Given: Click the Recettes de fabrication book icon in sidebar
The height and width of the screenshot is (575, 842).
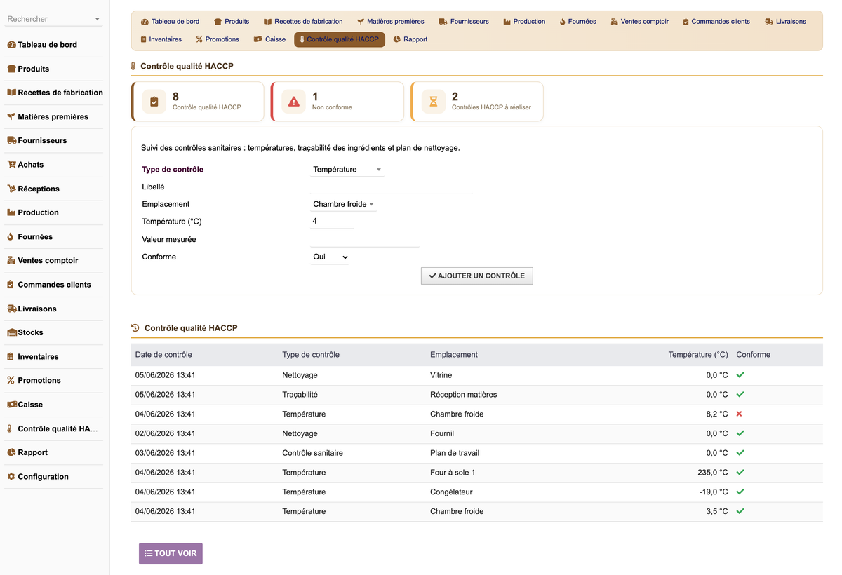Looking at the screenshot, I should 11,93.
